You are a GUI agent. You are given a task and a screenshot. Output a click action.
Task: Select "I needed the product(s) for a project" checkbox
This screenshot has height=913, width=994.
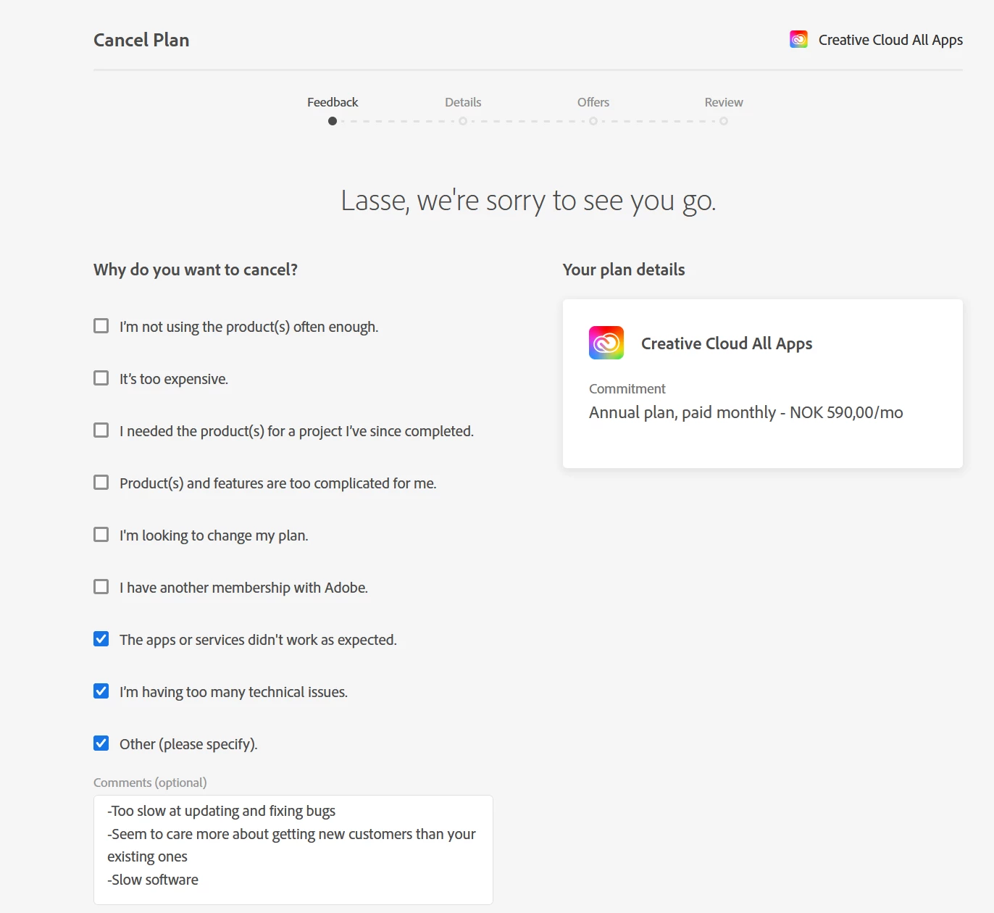101,430
